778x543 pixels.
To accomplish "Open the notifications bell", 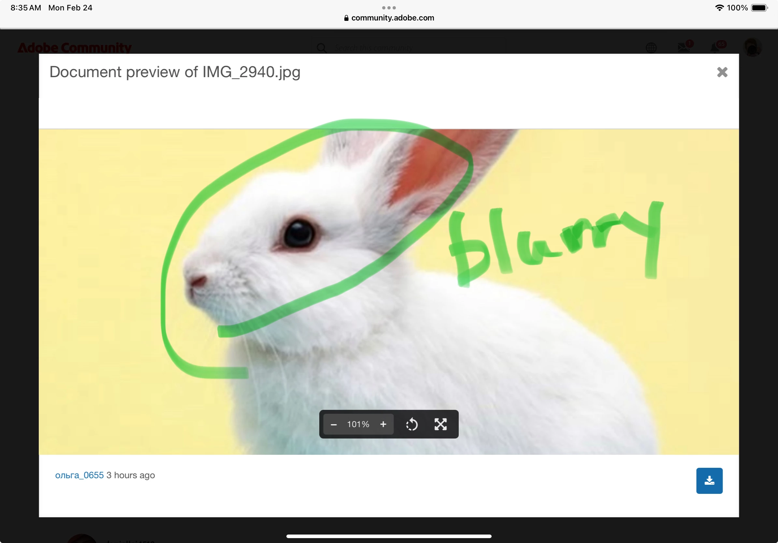I will tap(715, 47).
